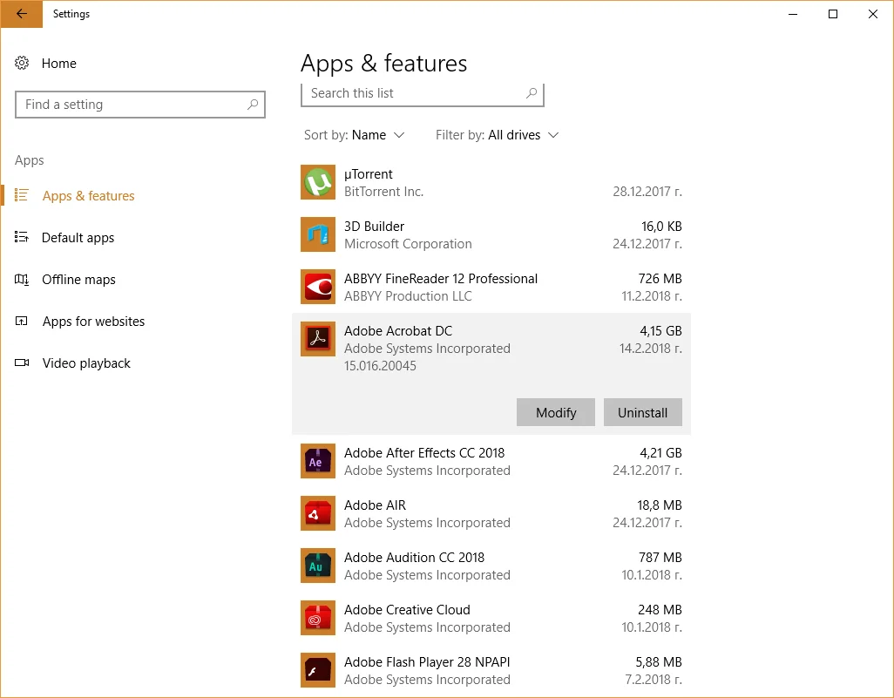894x698 pixels.
Task: Open the Sort by Name dropdown
Action: [x=354, y=135]
